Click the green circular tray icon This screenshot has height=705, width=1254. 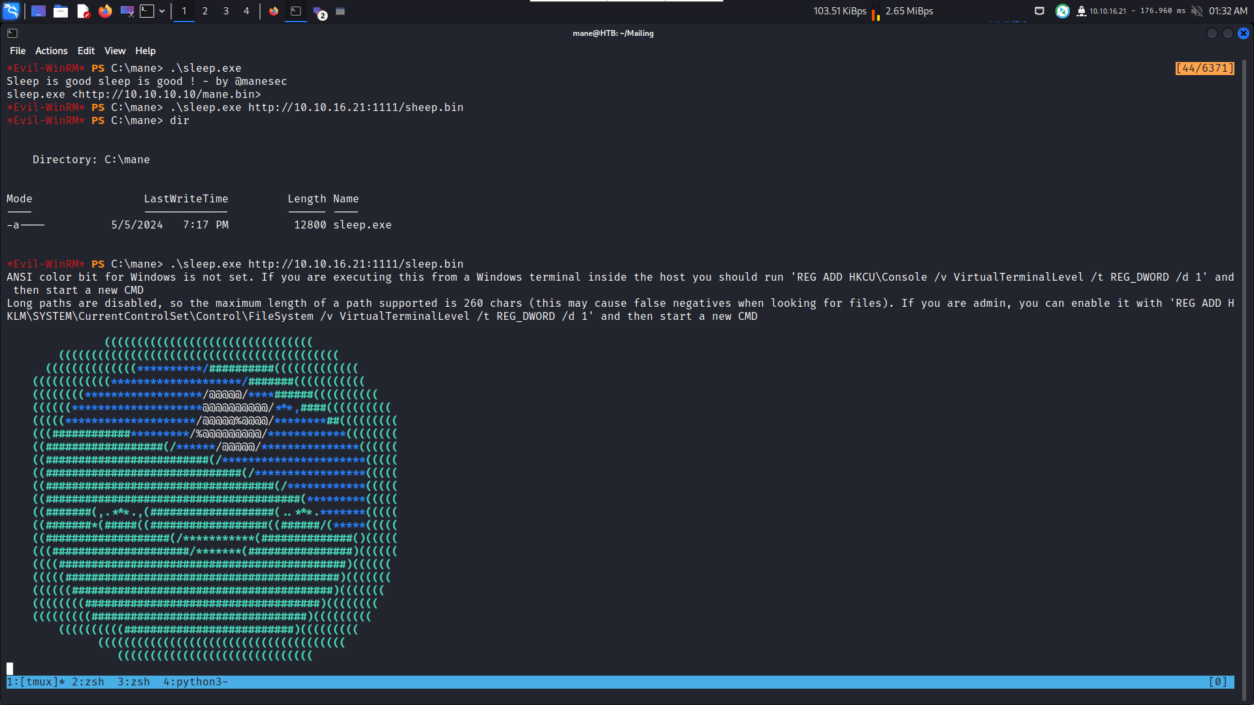click(1063, 11)
